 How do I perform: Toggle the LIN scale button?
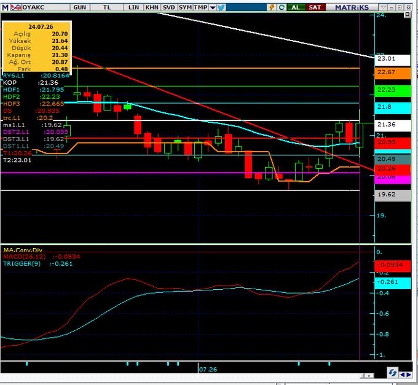(x=133, y=7)
